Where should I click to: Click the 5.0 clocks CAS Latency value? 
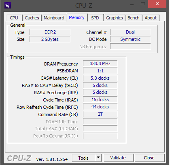100,78
